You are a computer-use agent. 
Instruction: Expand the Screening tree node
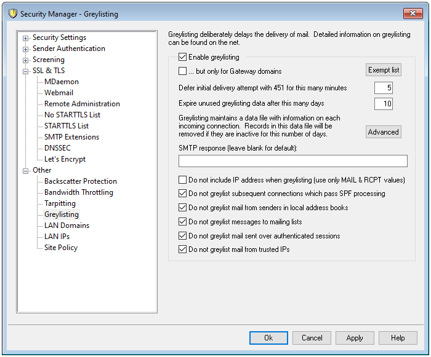pyautogui.click(x=26, y=60)
